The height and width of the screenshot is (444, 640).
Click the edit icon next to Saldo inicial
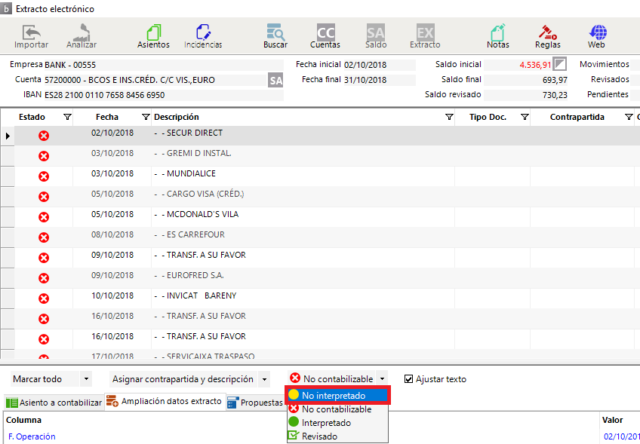[x=560, y=64]
